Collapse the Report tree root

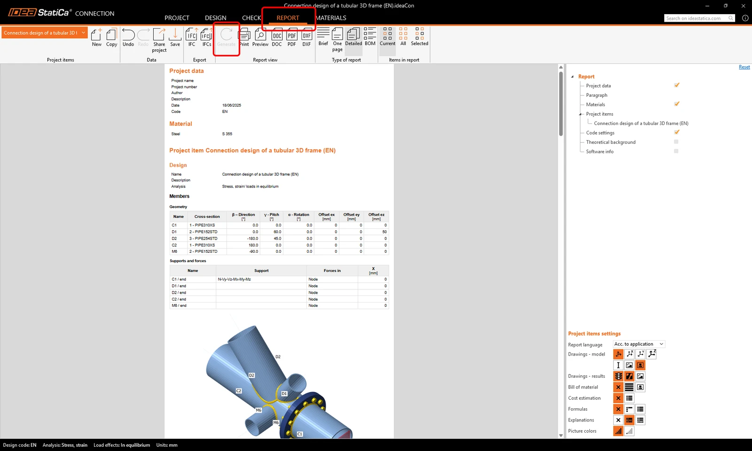pyautogui.click(x=572, y=77)
